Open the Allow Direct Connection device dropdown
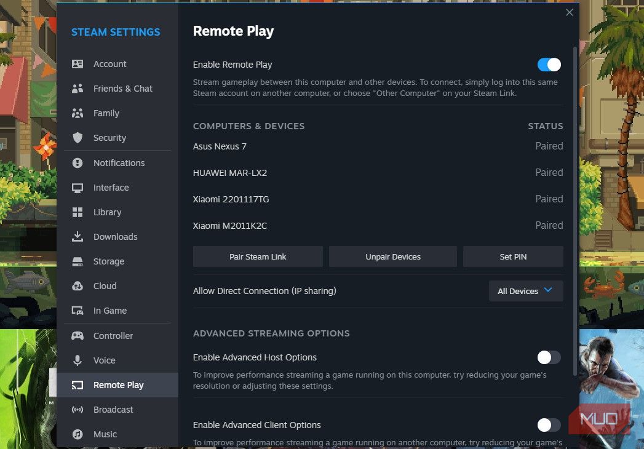Image resolution: width=644 pixels, height=449 pixels. click(525, 290)
